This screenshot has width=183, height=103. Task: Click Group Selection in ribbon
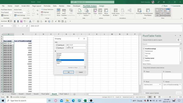pos(47,9)
